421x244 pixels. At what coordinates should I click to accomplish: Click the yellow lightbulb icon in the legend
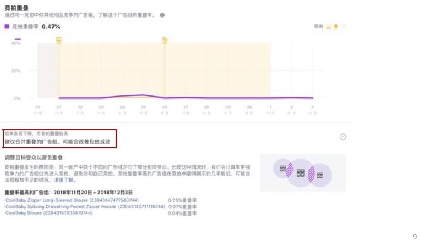(336, 26)
